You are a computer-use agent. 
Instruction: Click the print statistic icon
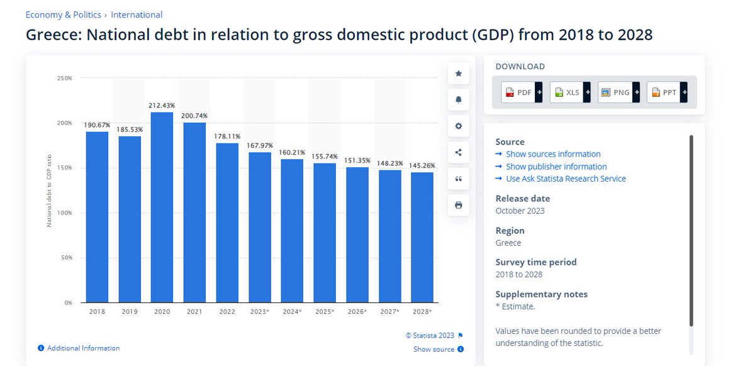click(458, 205)
